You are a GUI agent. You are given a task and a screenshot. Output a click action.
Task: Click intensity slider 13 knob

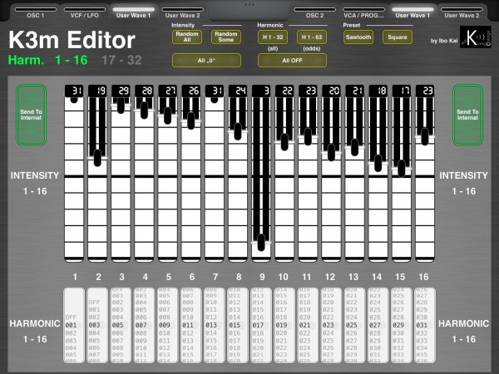pyautogui.click(x=354, y=147)
